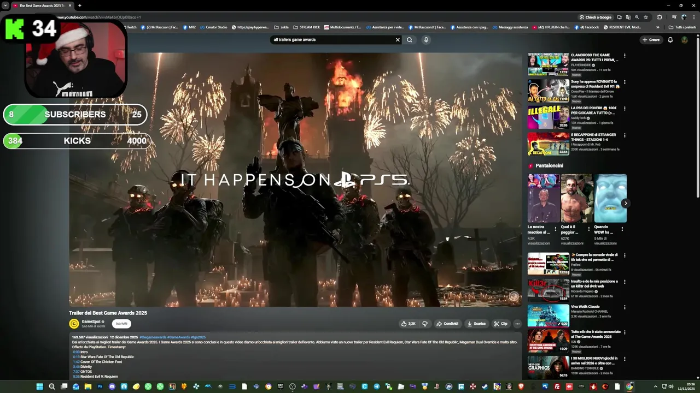Open options for 'Qual è il peggior' short

tap(589, 229)
